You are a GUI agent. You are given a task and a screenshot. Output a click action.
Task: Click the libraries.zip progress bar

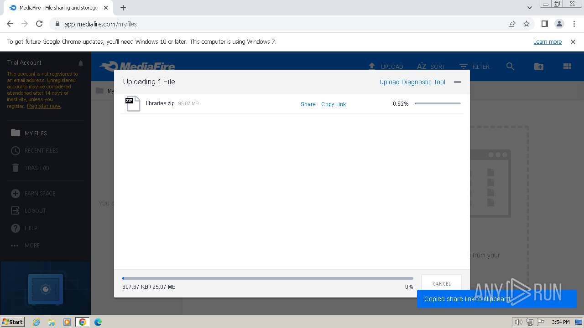click(x=438, y=103)
